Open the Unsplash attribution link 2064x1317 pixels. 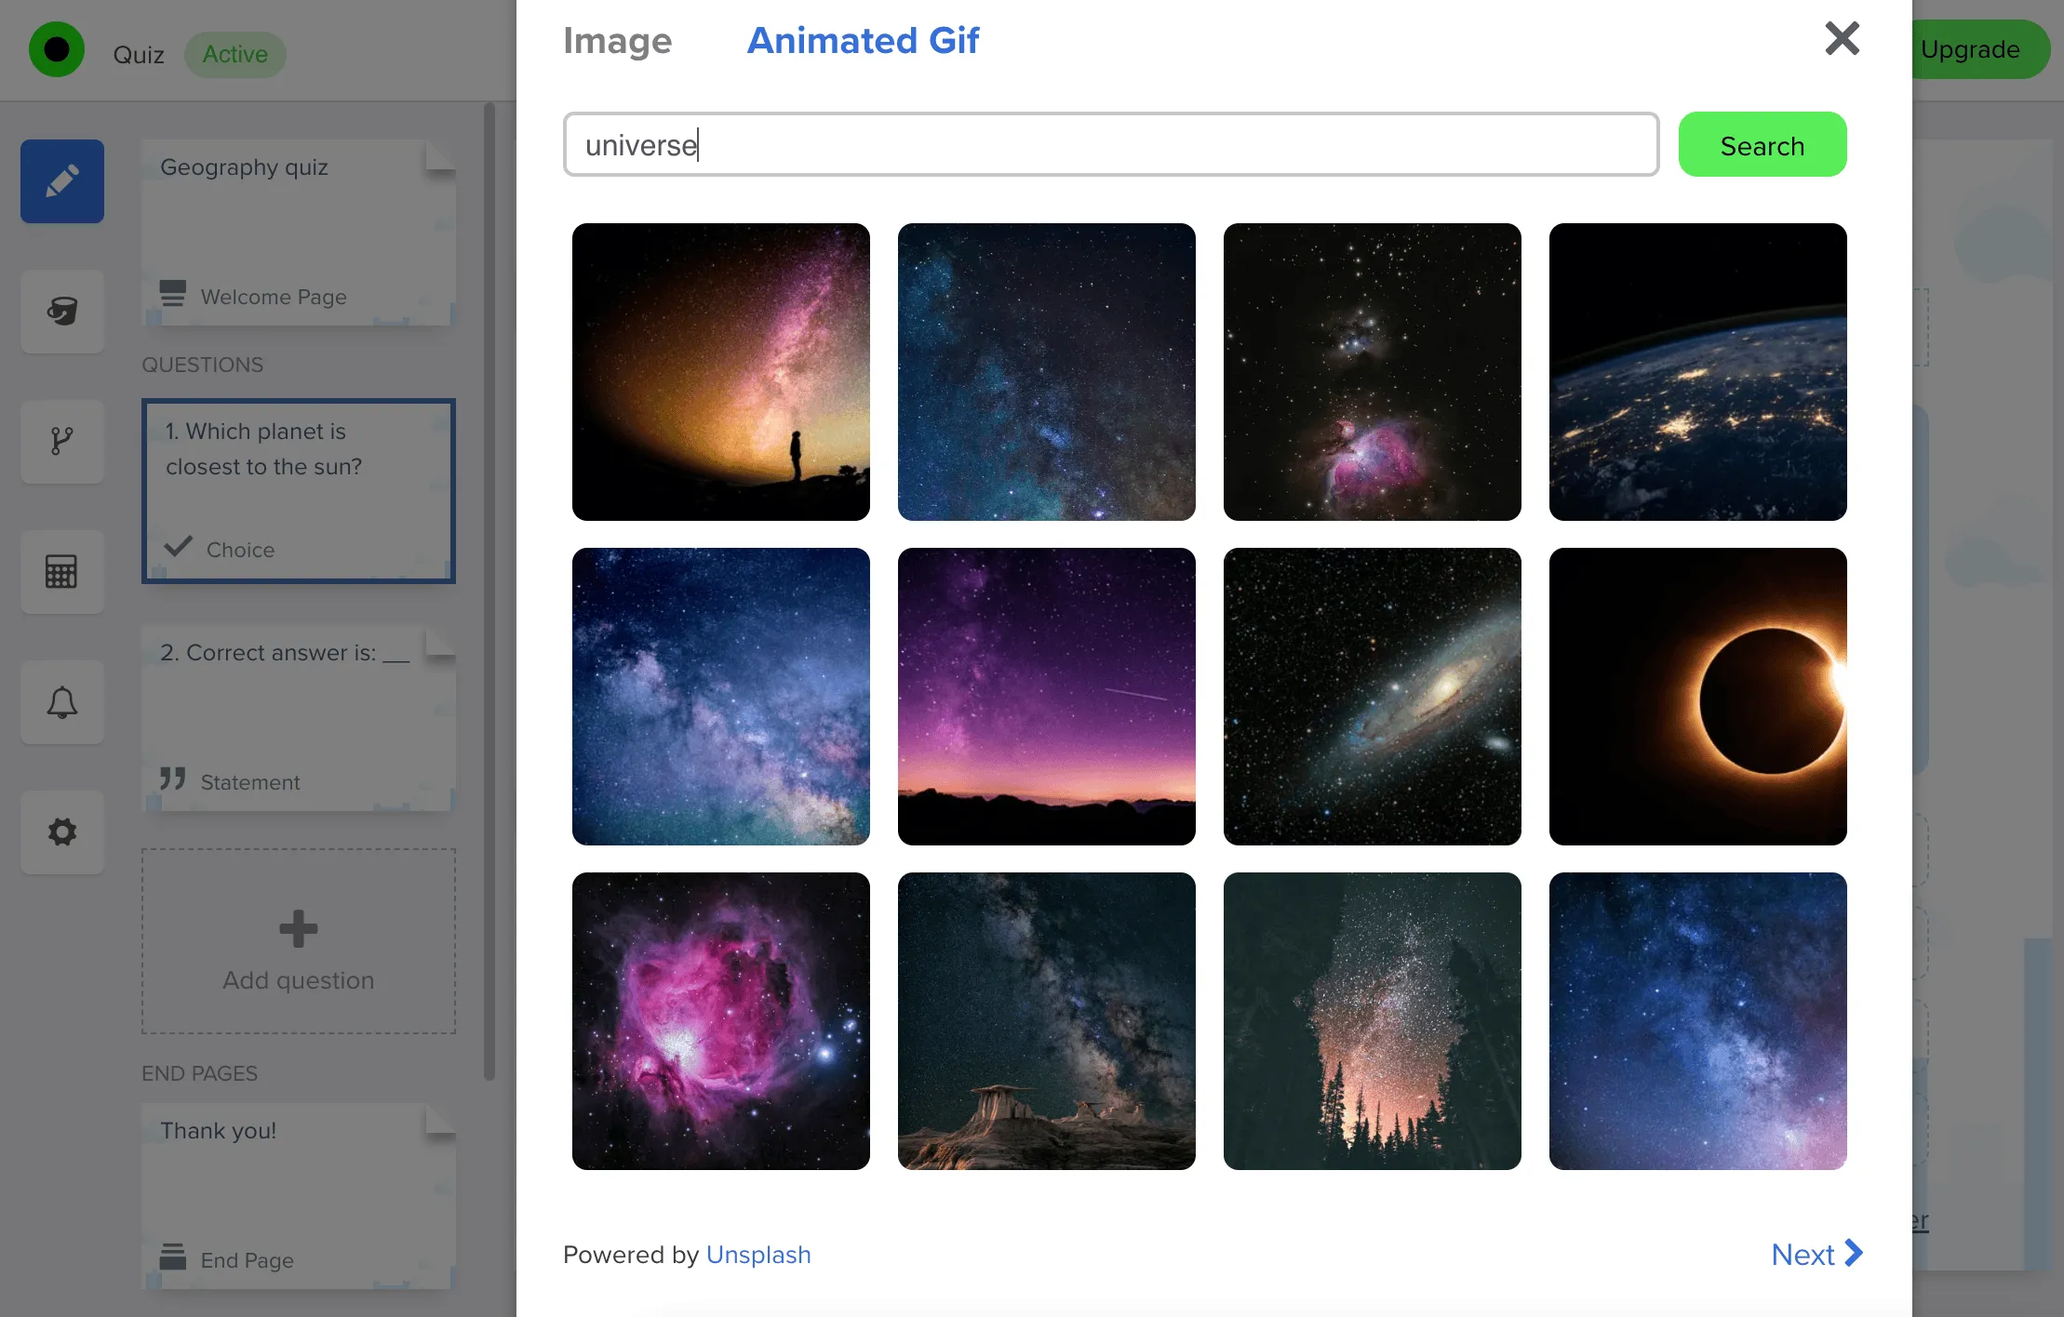point(758,1254)
